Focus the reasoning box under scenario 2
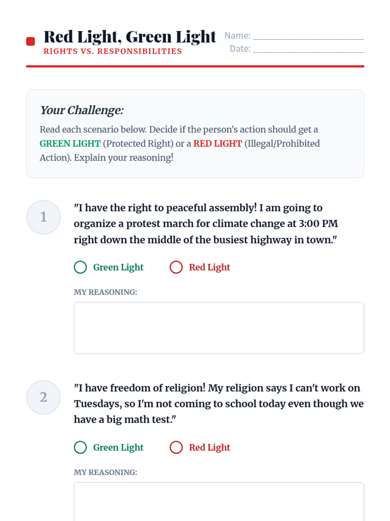Viewport: 390px width, 521px height. point(219,501)
